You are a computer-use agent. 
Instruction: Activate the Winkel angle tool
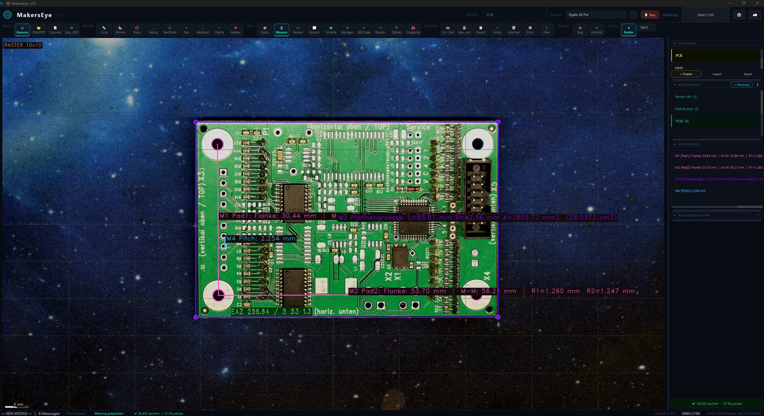[x=120, y=29]
